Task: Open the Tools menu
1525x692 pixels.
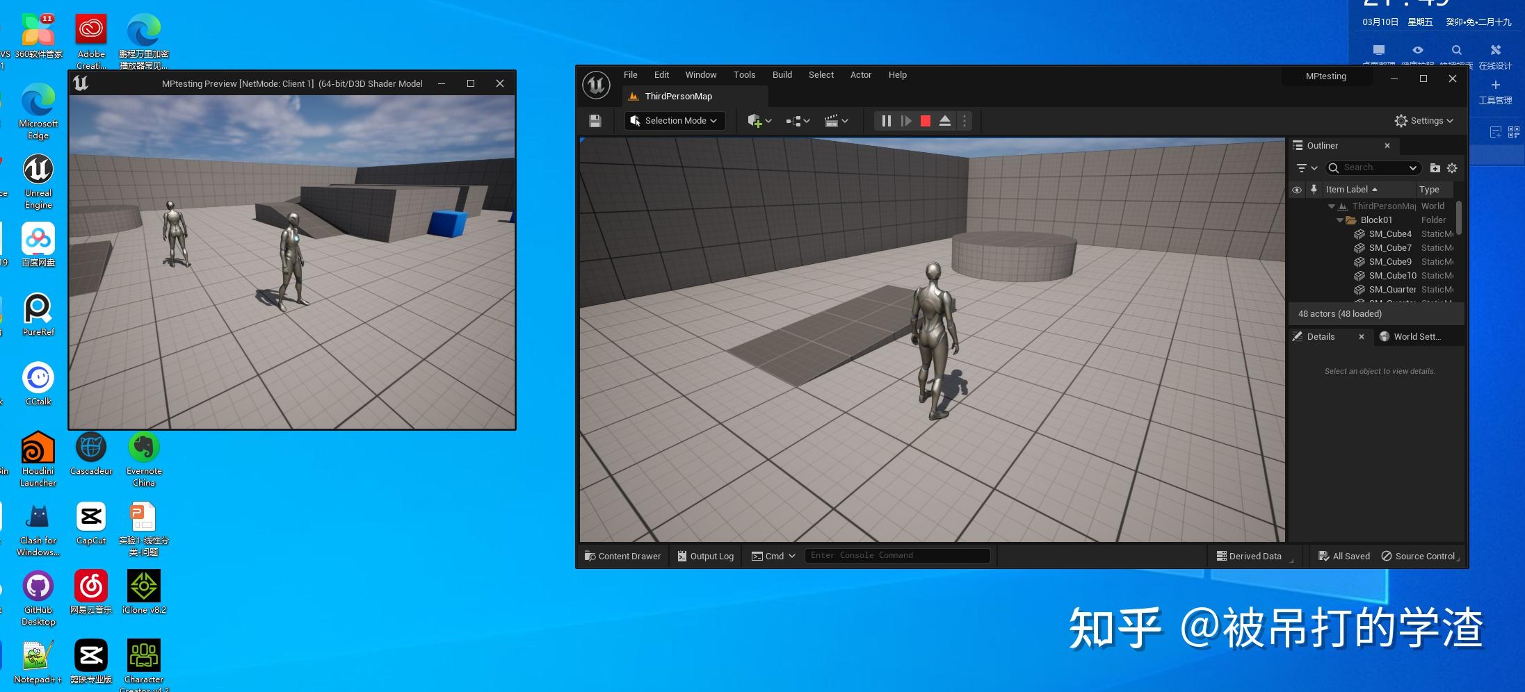Action: point(744,75)
